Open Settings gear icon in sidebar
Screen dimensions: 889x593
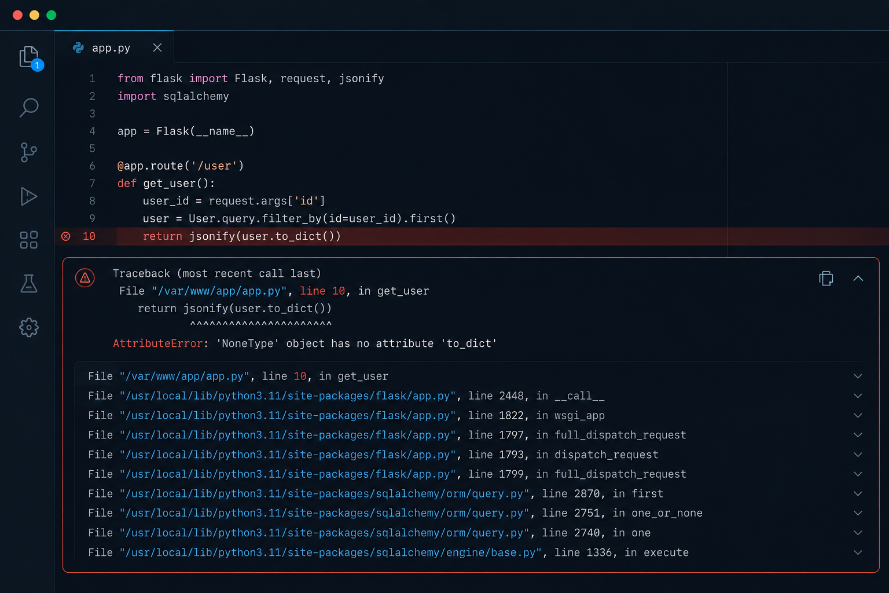28,327
